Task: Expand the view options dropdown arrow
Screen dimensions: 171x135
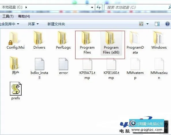Action: coord(147,24)
